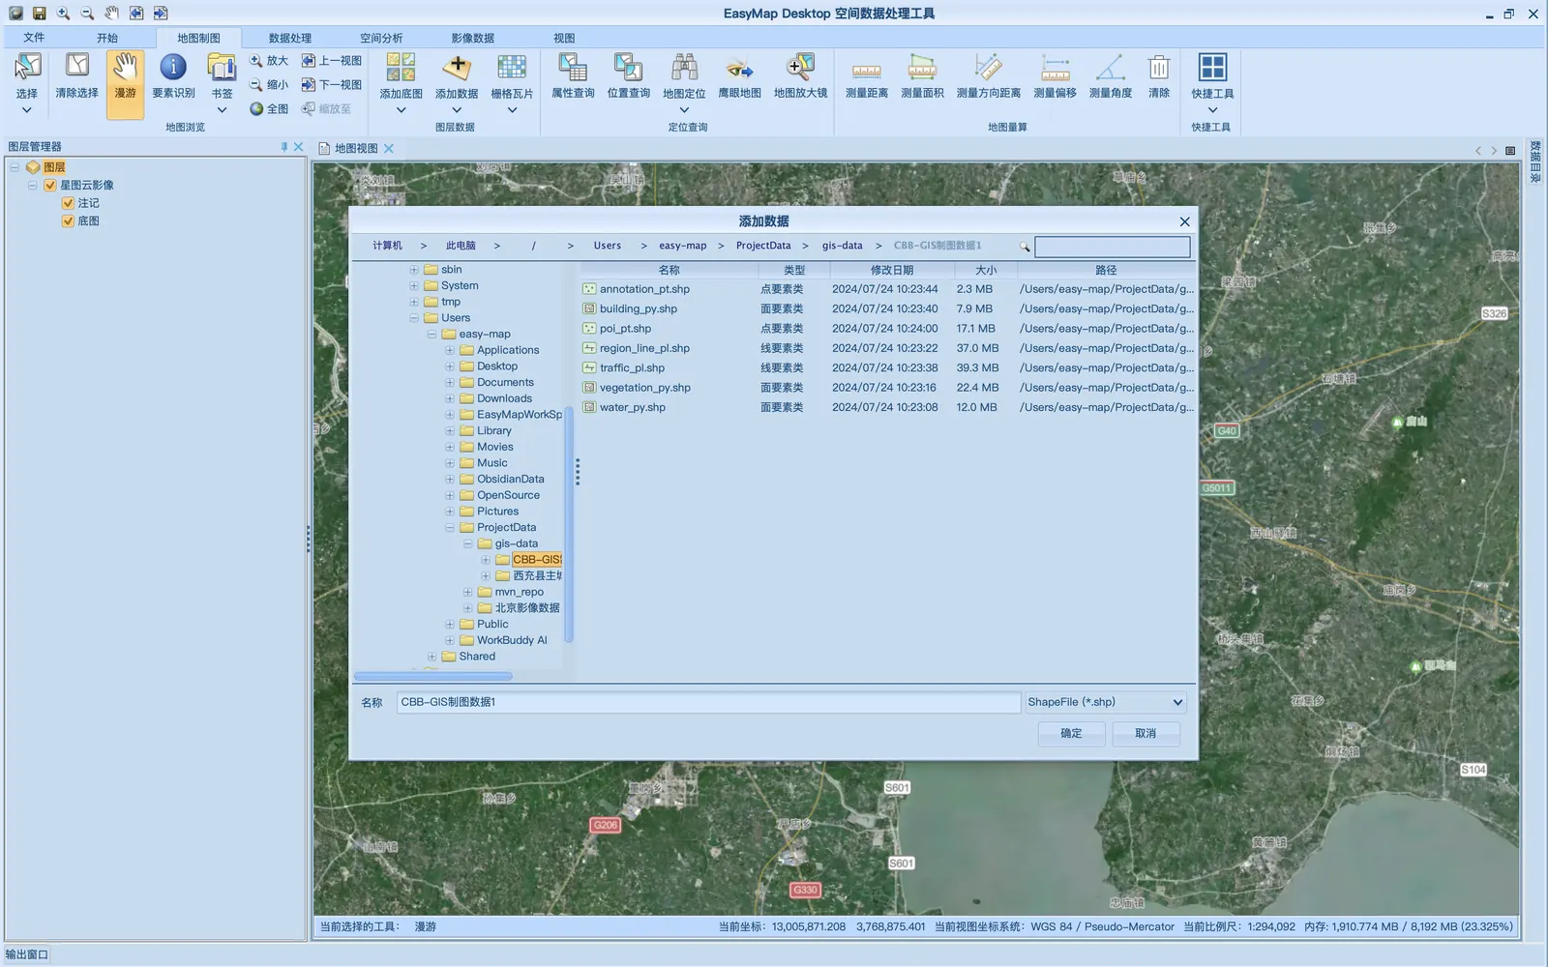The image size is (1548, 967).
Task: Sort file list by 修改日期 column
Action: (891, 270)
